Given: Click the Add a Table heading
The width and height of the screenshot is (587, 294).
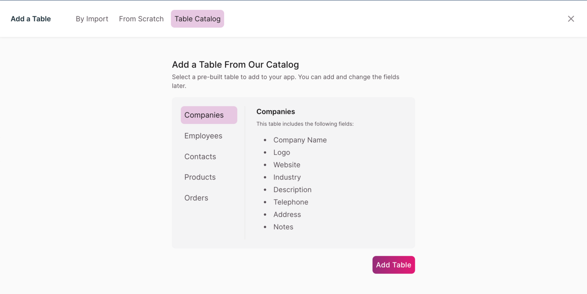Looking at the screenshot, I should tap(31, 18).
